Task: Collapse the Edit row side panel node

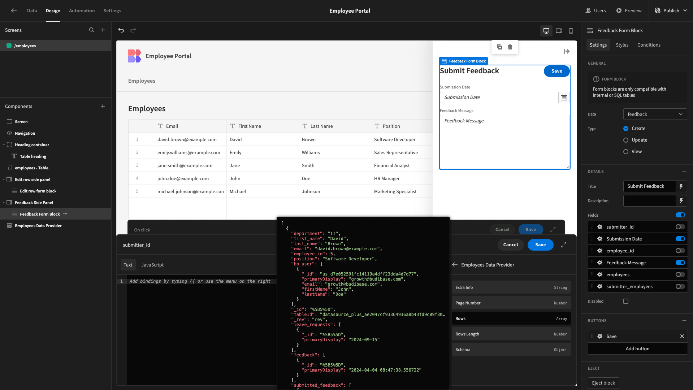Action: pyautogui.click(x=4, y=179)
